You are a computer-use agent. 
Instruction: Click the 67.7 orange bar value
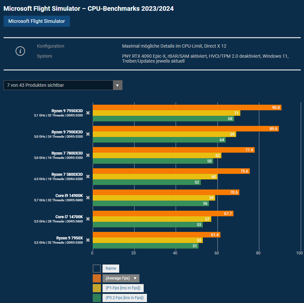[228, 214]
